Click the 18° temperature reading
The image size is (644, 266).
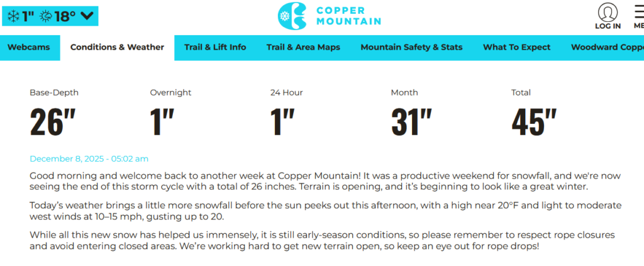65,16
